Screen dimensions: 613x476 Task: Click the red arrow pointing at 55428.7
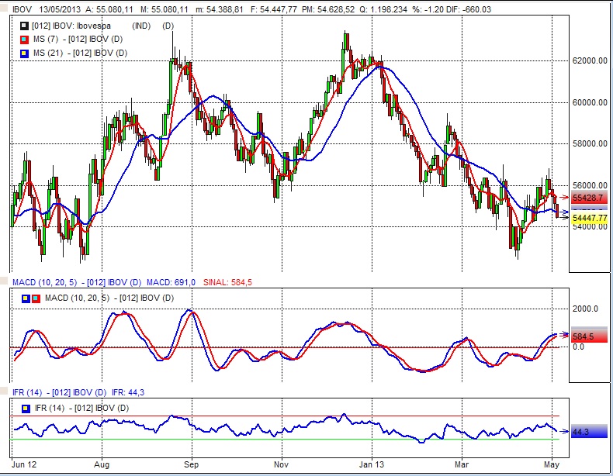(563, 198)
